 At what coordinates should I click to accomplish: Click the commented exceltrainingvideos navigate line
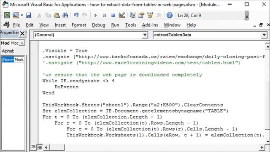[x=141, y=63]
